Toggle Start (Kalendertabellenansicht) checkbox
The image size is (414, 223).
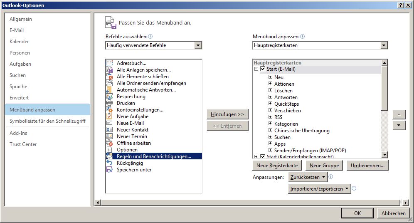tap(263, 156)
